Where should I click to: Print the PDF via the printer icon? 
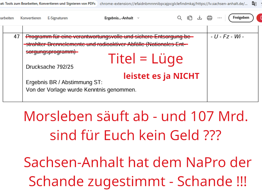pos(209,18)
